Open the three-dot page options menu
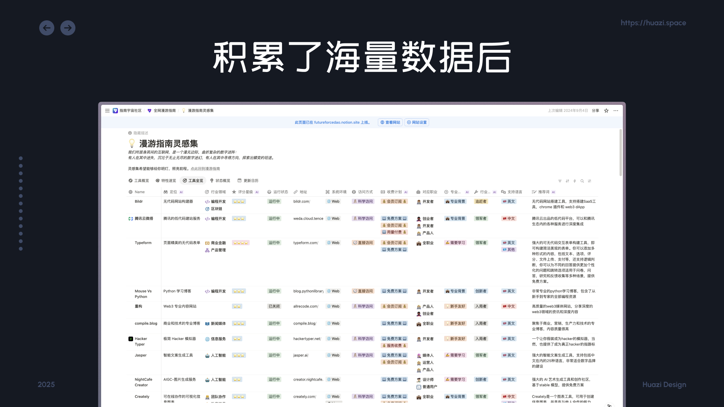The width and height of the screenshot is (724, 407). (x=616, y=111)
